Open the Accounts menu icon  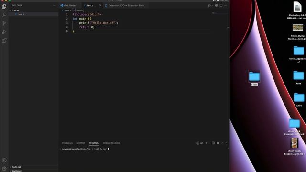point(4,160)
